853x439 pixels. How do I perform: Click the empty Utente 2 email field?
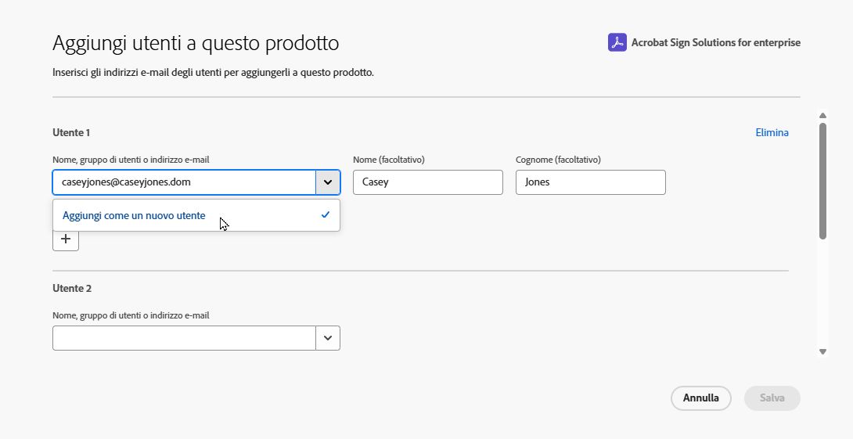coord(184,338)
